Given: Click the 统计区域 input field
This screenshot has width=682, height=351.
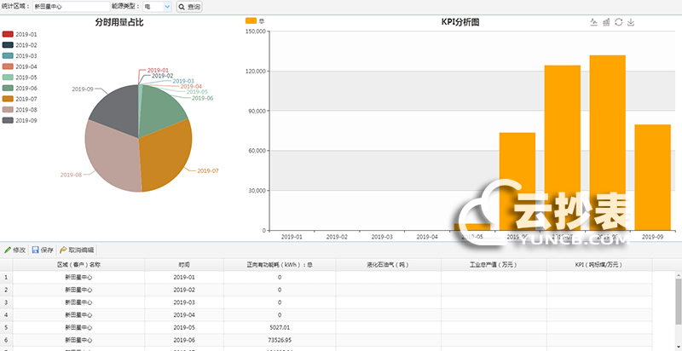Looking at the screenshot, I should (x=71, y=7).
